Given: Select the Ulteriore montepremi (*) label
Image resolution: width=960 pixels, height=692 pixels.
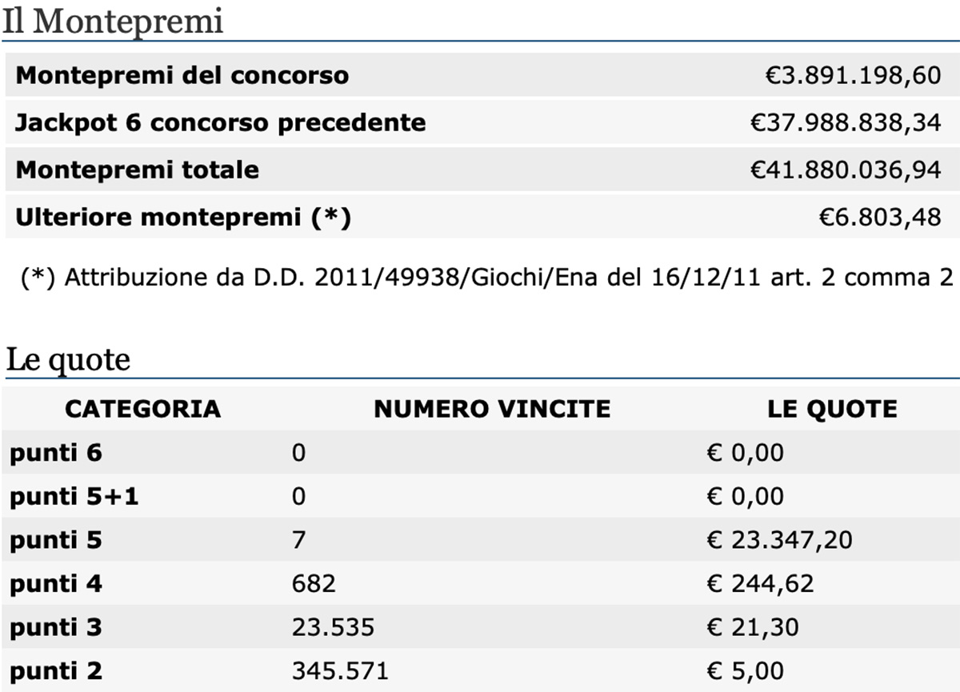Looking at the screenshot, I should coord(183,217).
